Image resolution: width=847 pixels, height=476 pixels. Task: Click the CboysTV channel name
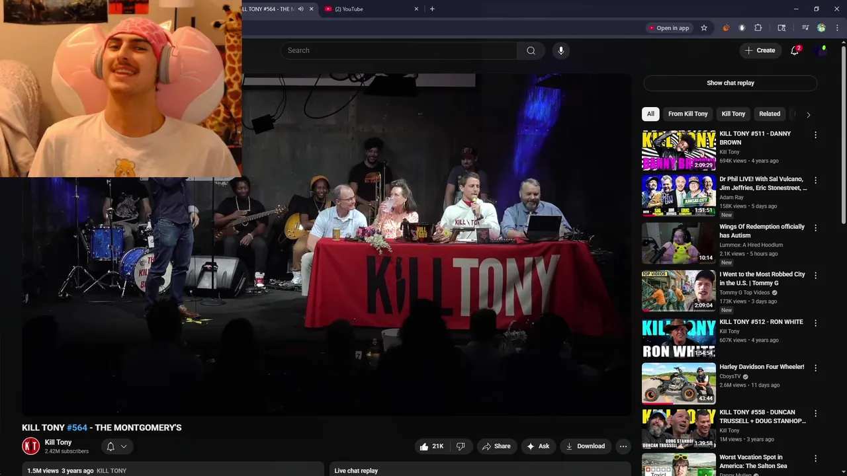[731, 376]
